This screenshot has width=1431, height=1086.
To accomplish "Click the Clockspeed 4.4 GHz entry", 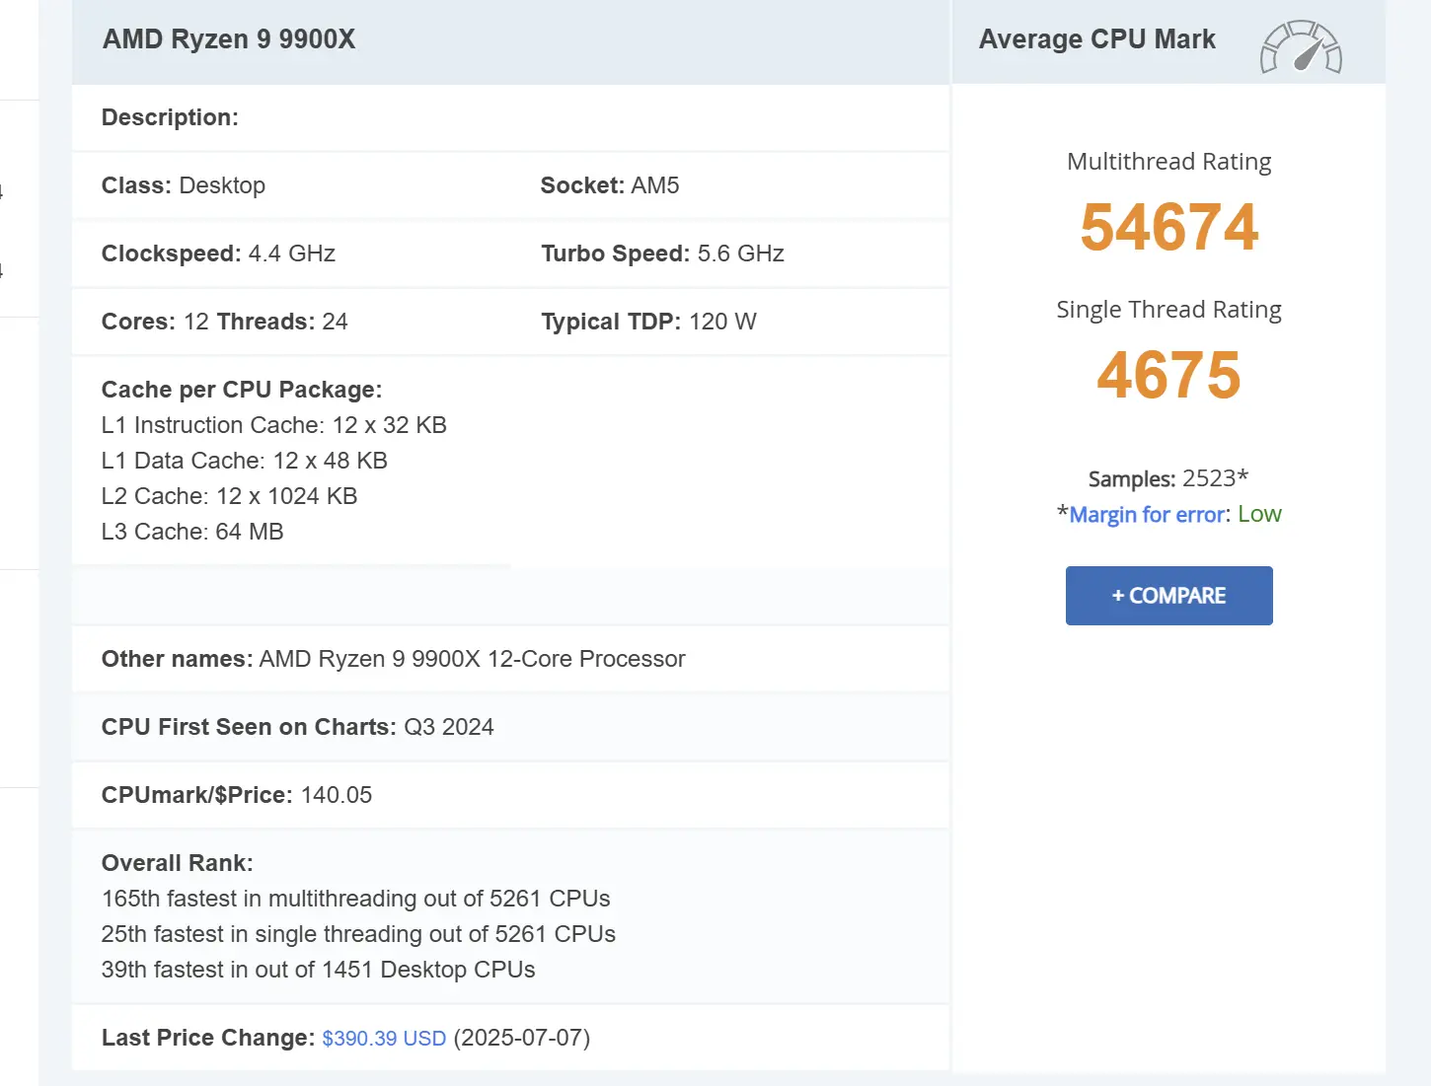I will [218, 253].
